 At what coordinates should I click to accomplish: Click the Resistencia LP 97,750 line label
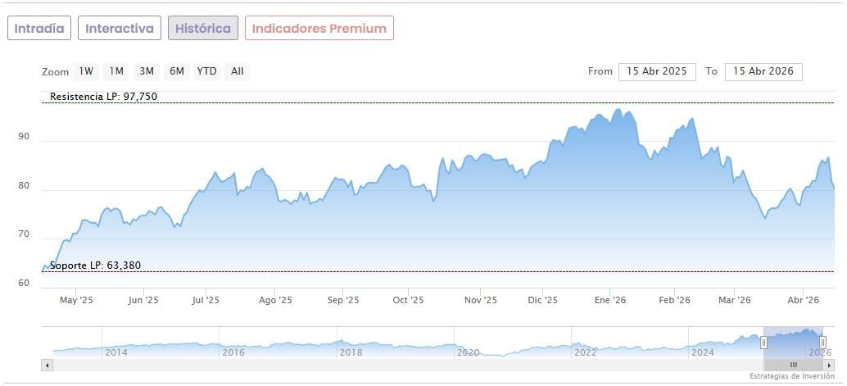click(x=103, y=97)
